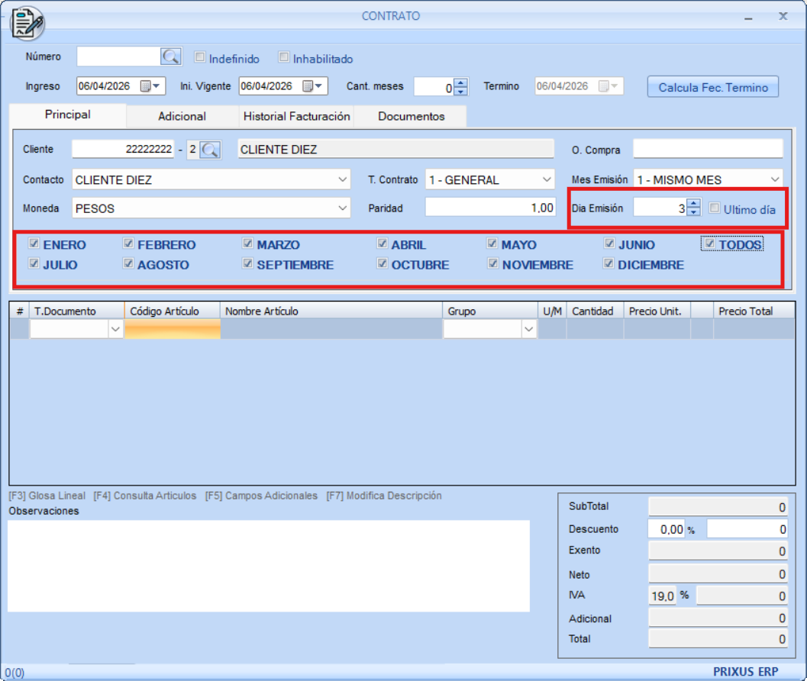Image resolution: width=807 pixels, height=681 pixels.
Task: Expand the Contacto dropdown
Action: 341,180
